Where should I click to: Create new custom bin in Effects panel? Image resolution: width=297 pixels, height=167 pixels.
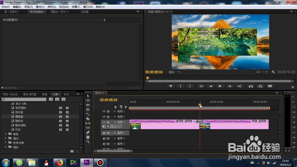pos(72,151)
